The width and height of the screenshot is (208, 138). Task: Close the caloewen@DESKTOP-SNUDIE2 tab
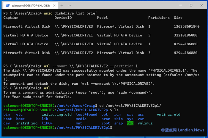(x=53, y=5)
